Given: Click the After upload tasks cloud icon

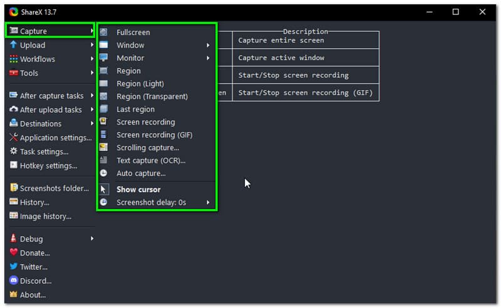Looking at the screenshot, I should tap(13, 110).
